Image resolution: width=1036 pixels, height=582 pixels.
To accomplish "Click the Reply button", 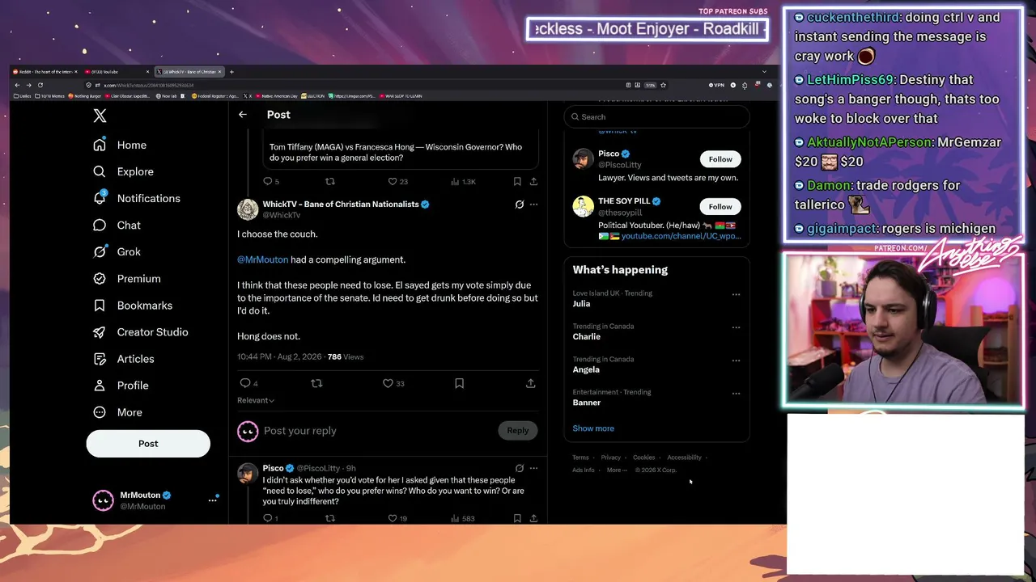I will (x=517, y=431).
